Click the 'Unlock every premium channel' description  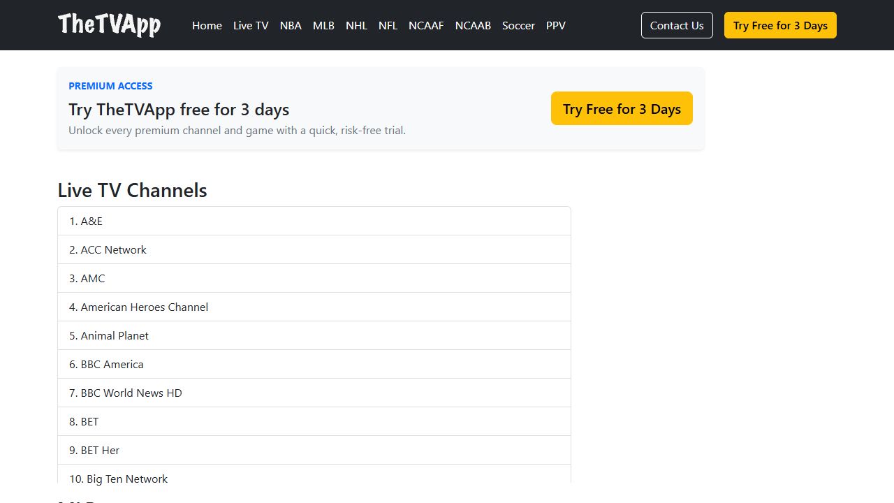coord(237,131)
